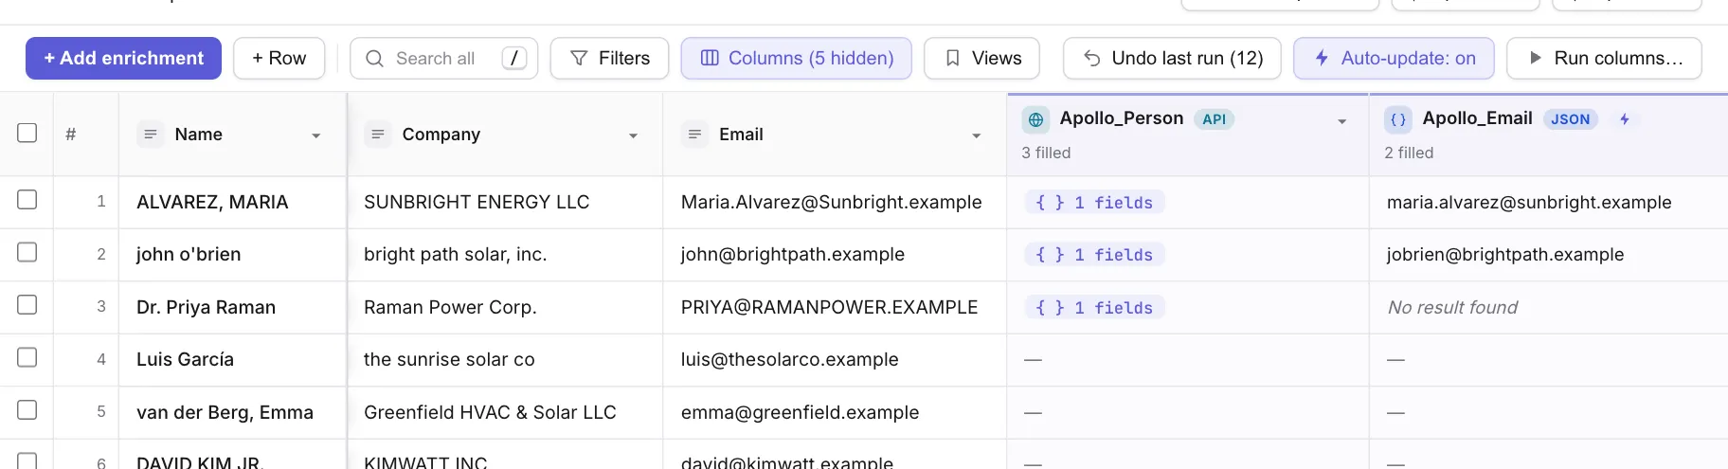Click the empty Apollo_Person cell for Luis García
The height and width of the screenshot is (469, 1728).
(1188, 359)
